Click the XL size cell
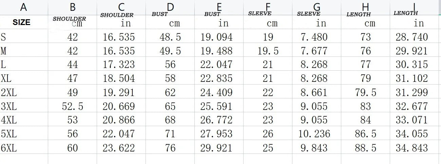 coord(6,78)
